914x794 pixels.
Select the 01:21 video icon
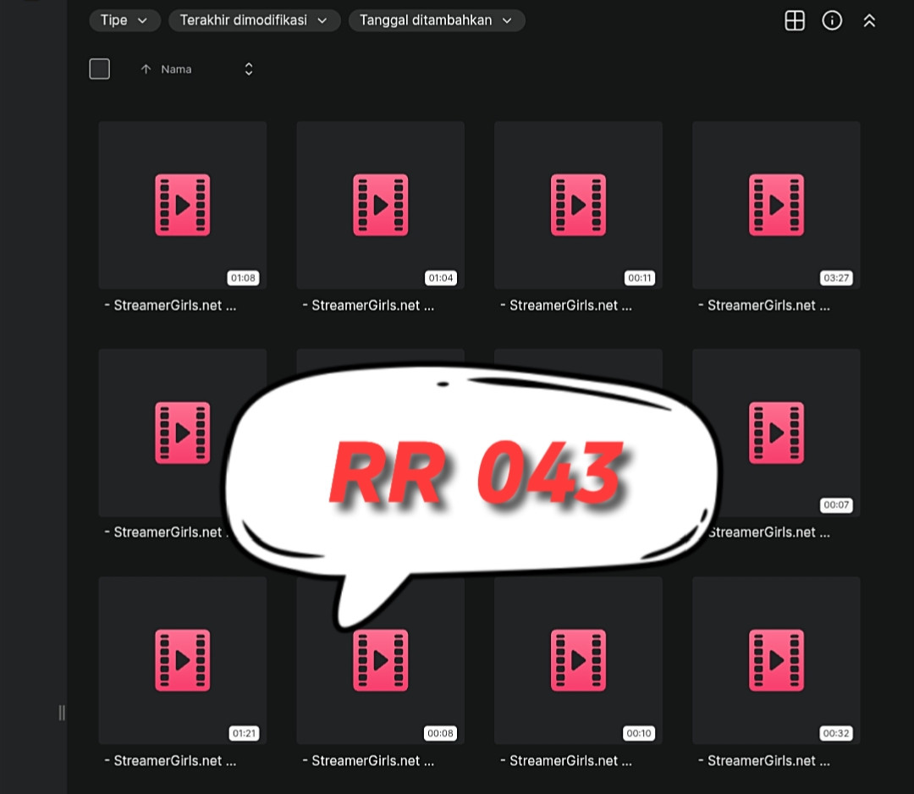tap(183, 660)
